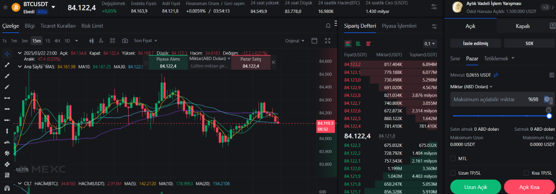Click the notification bell icon above the chart
The width and height of the screenshot is (556, 194).
(329, 25)
